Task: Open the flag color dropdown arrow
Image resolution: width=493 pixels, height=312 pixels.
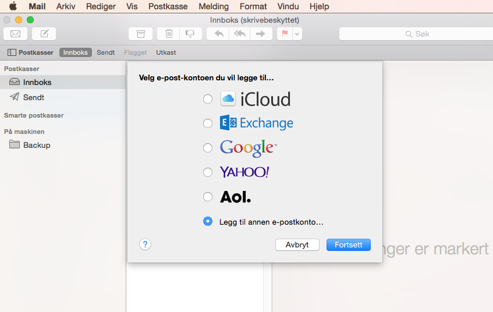Action: pos(297,34)
